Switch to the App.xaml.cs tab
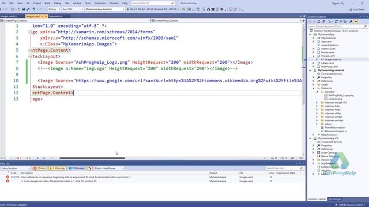Viewport: 369px width, 207px height. click(x=55, y=17)
